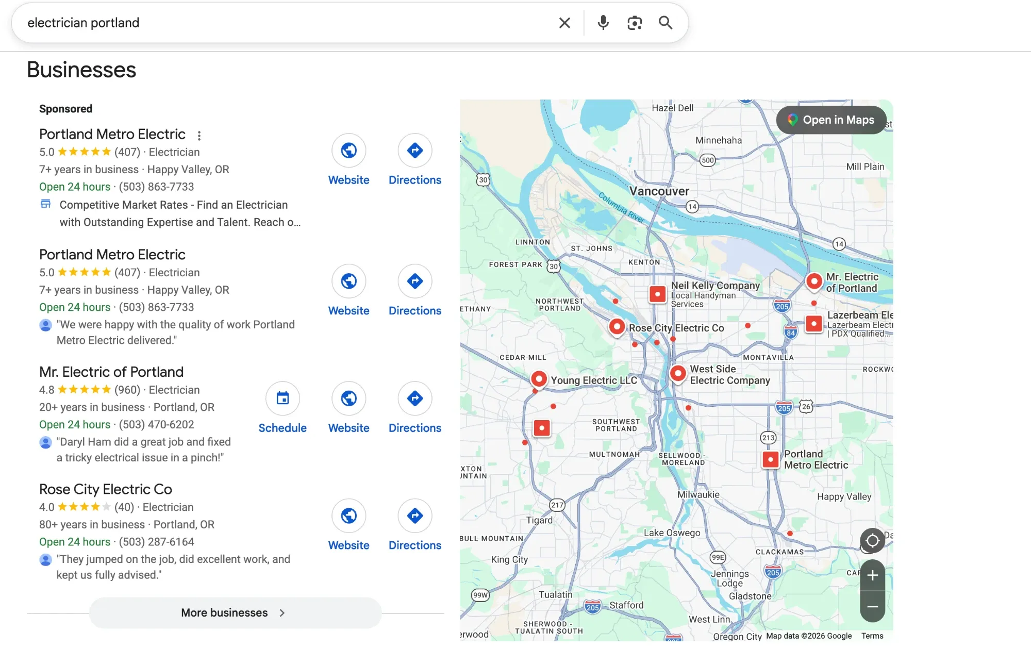Open Website icon for second Portland Metro Electric listing
The height and width of the screenshot is (648, 1031).
point(349,281)
